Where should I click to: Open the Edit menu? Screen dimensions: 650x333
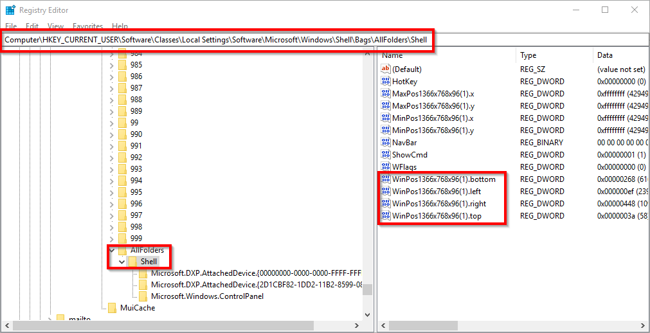click(x=32, y=26)
